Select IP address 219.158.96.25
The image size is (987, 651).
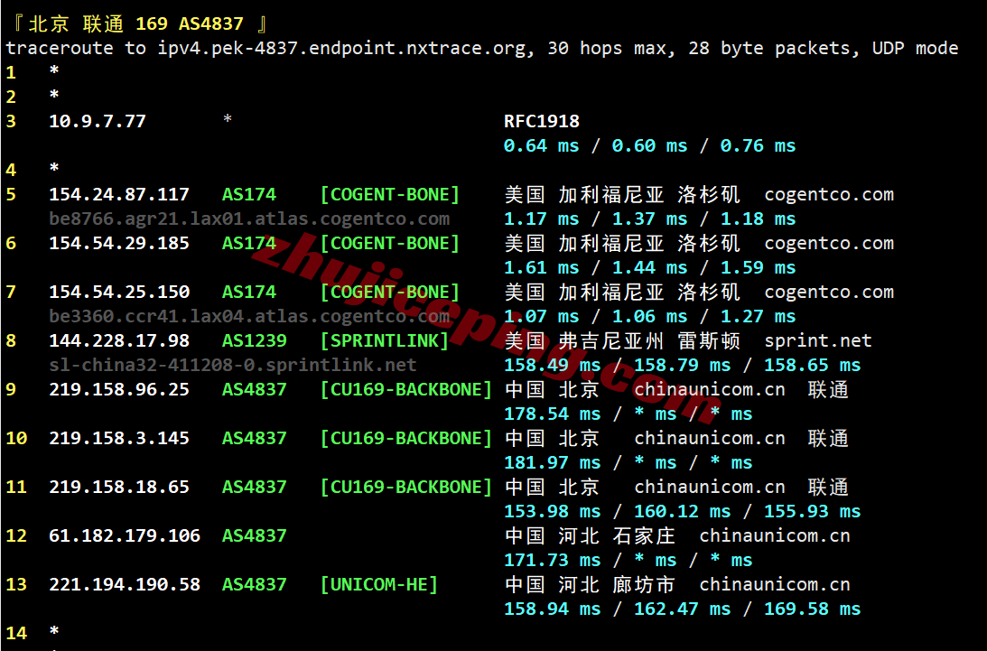click(x=119, y=390)
